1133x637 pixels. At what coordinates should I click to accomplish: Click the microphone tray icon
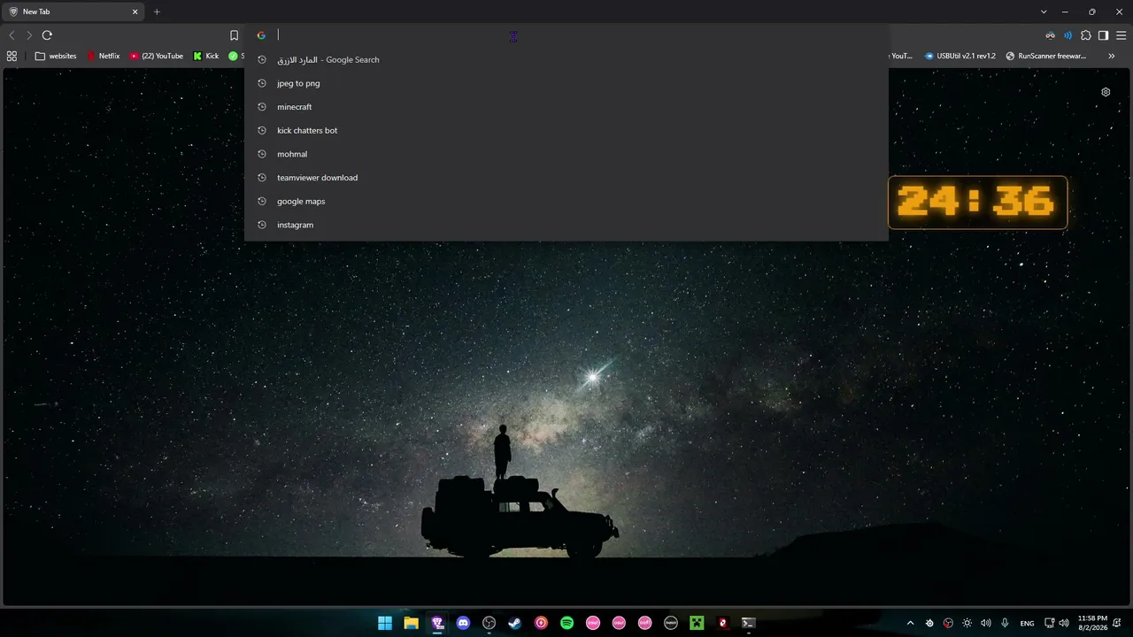pos(1006,623)
